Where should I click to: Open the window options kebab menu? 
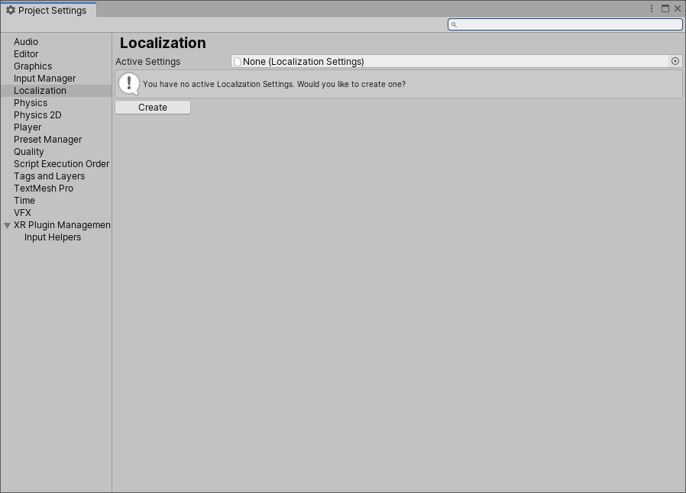(651, 8)
